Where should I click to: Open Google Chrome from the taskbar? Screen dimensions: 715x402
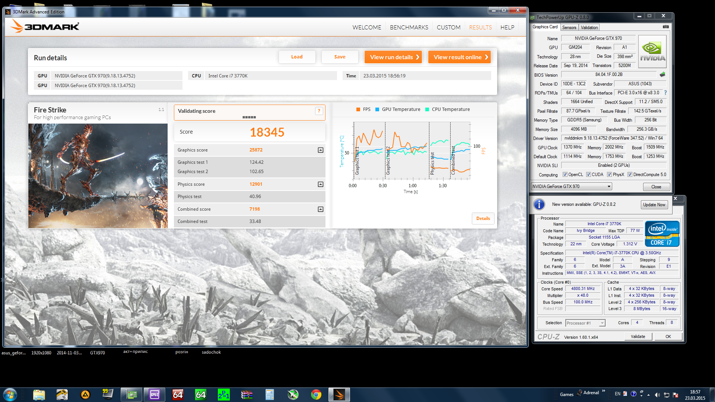[x=316, y=395]
